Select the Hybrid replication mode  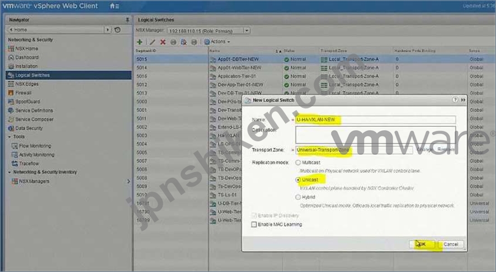pos(297,197)
